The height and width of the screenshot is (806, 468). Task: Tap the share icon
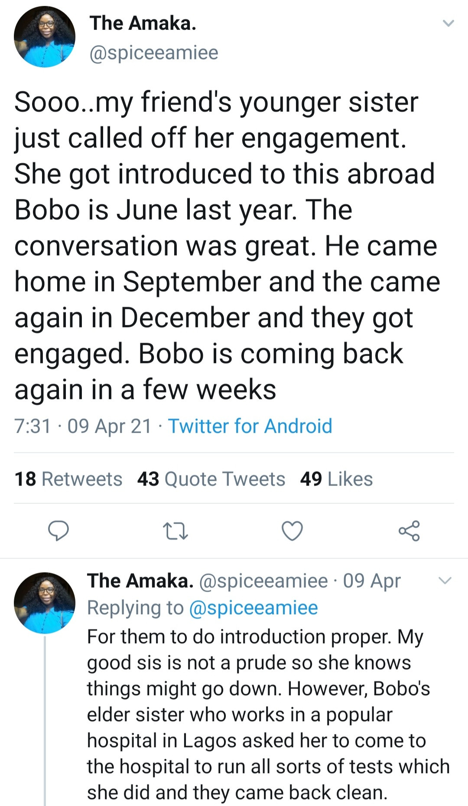tap(409, 531)
